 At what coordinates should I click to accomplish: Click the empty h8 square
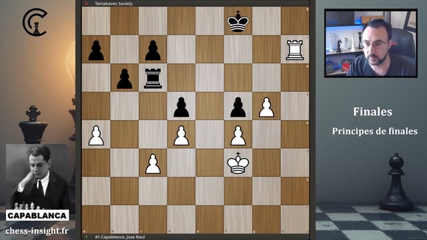(x=295, y=21)
